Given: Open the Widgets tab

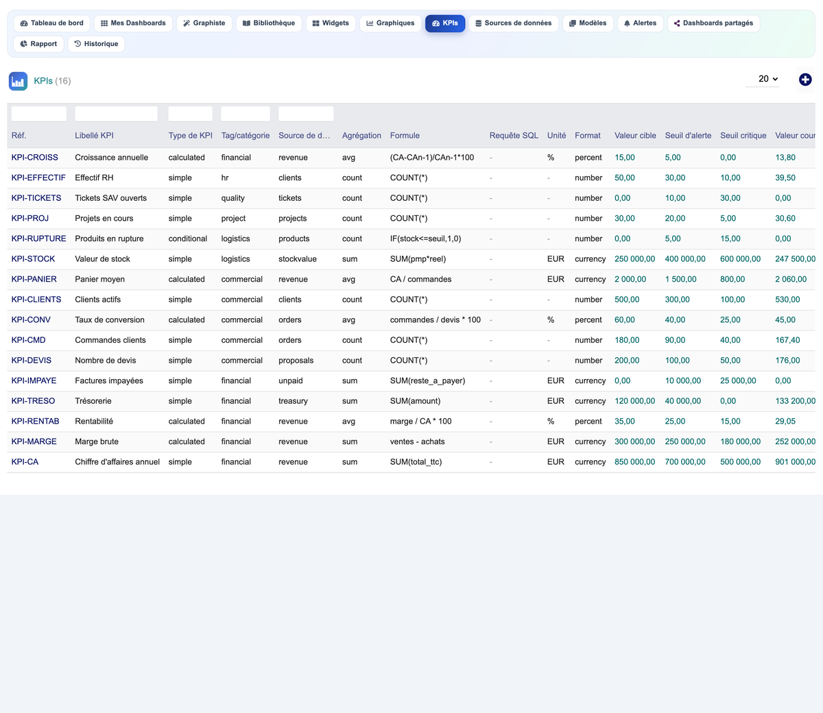Looking at the screenshot, I should pyautogui.click(x=331, y=23).
